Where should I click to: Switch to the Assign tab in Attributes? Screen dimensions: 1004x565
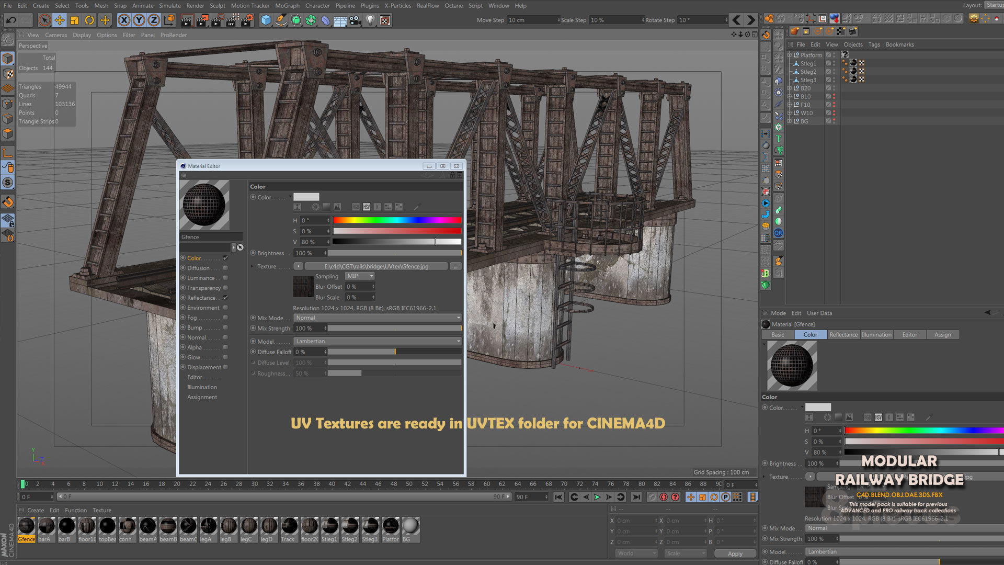tap(942, 335)
